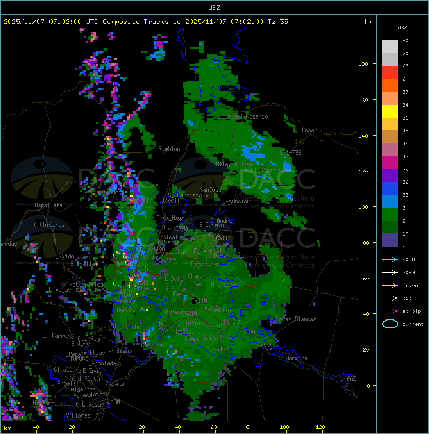Click the magenta eb+bip arrow legend icon

[x=390, y=311]
